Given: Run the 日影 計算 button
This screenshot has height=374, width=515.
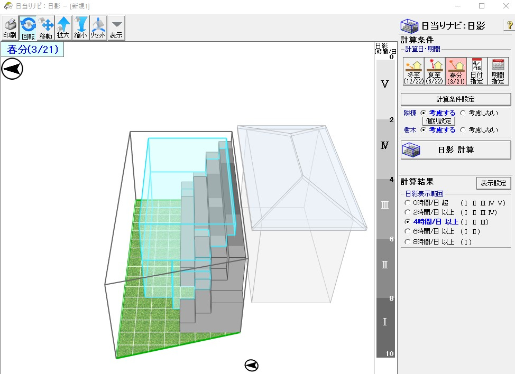Looking at the screenshot, I should click(x=456, y=150).
